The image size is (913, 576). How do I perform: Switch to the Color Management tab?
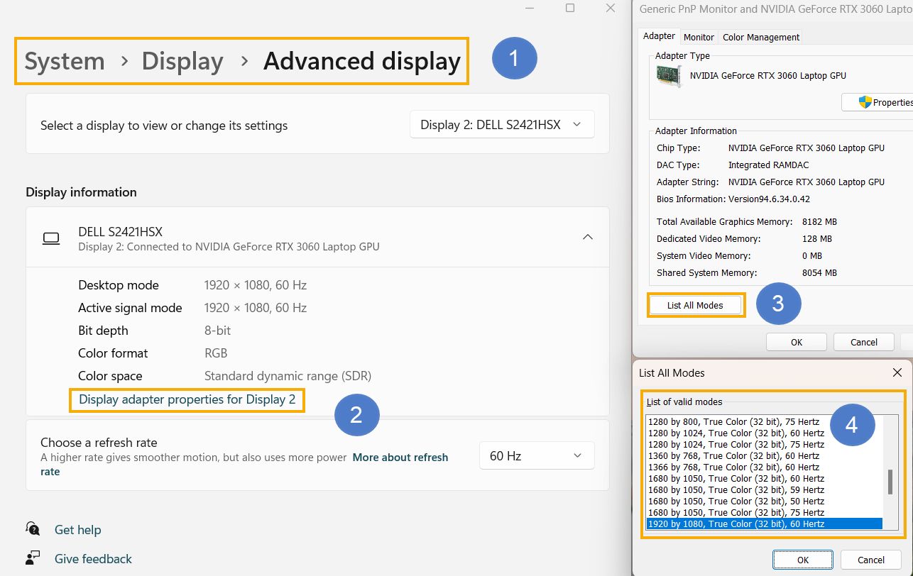point(761,37)
